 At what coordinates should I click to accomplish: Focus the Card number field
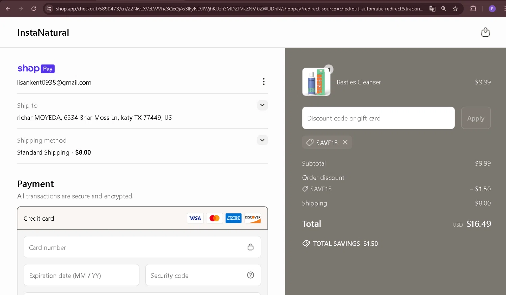coord(142,247)
